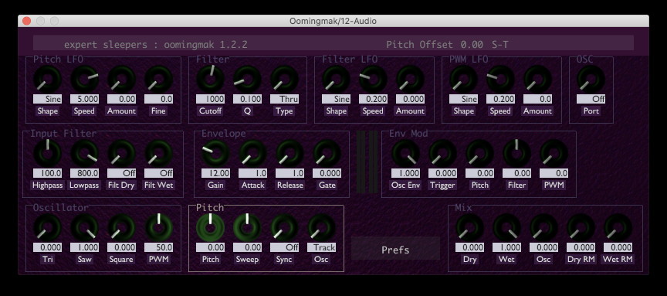Click the Mix Osc knob
The height and width of the screenshot is (296, 667).
point(543,227)
